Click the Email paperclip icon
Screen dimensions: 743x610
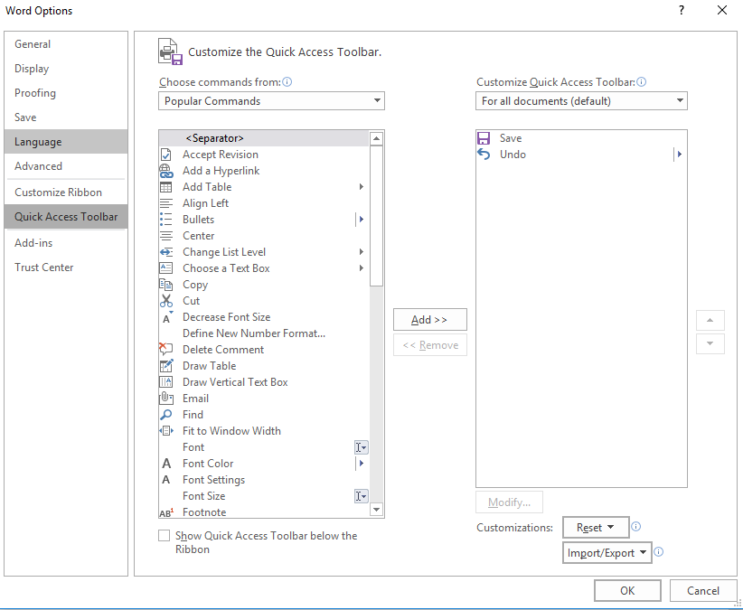pyautogui.click(x=165, y=399)
